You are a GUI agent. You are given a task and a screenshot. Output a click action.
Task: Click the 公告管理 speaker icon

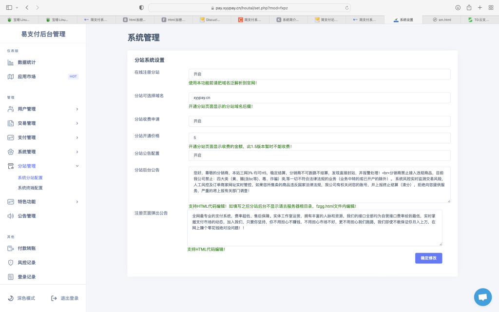11,216
